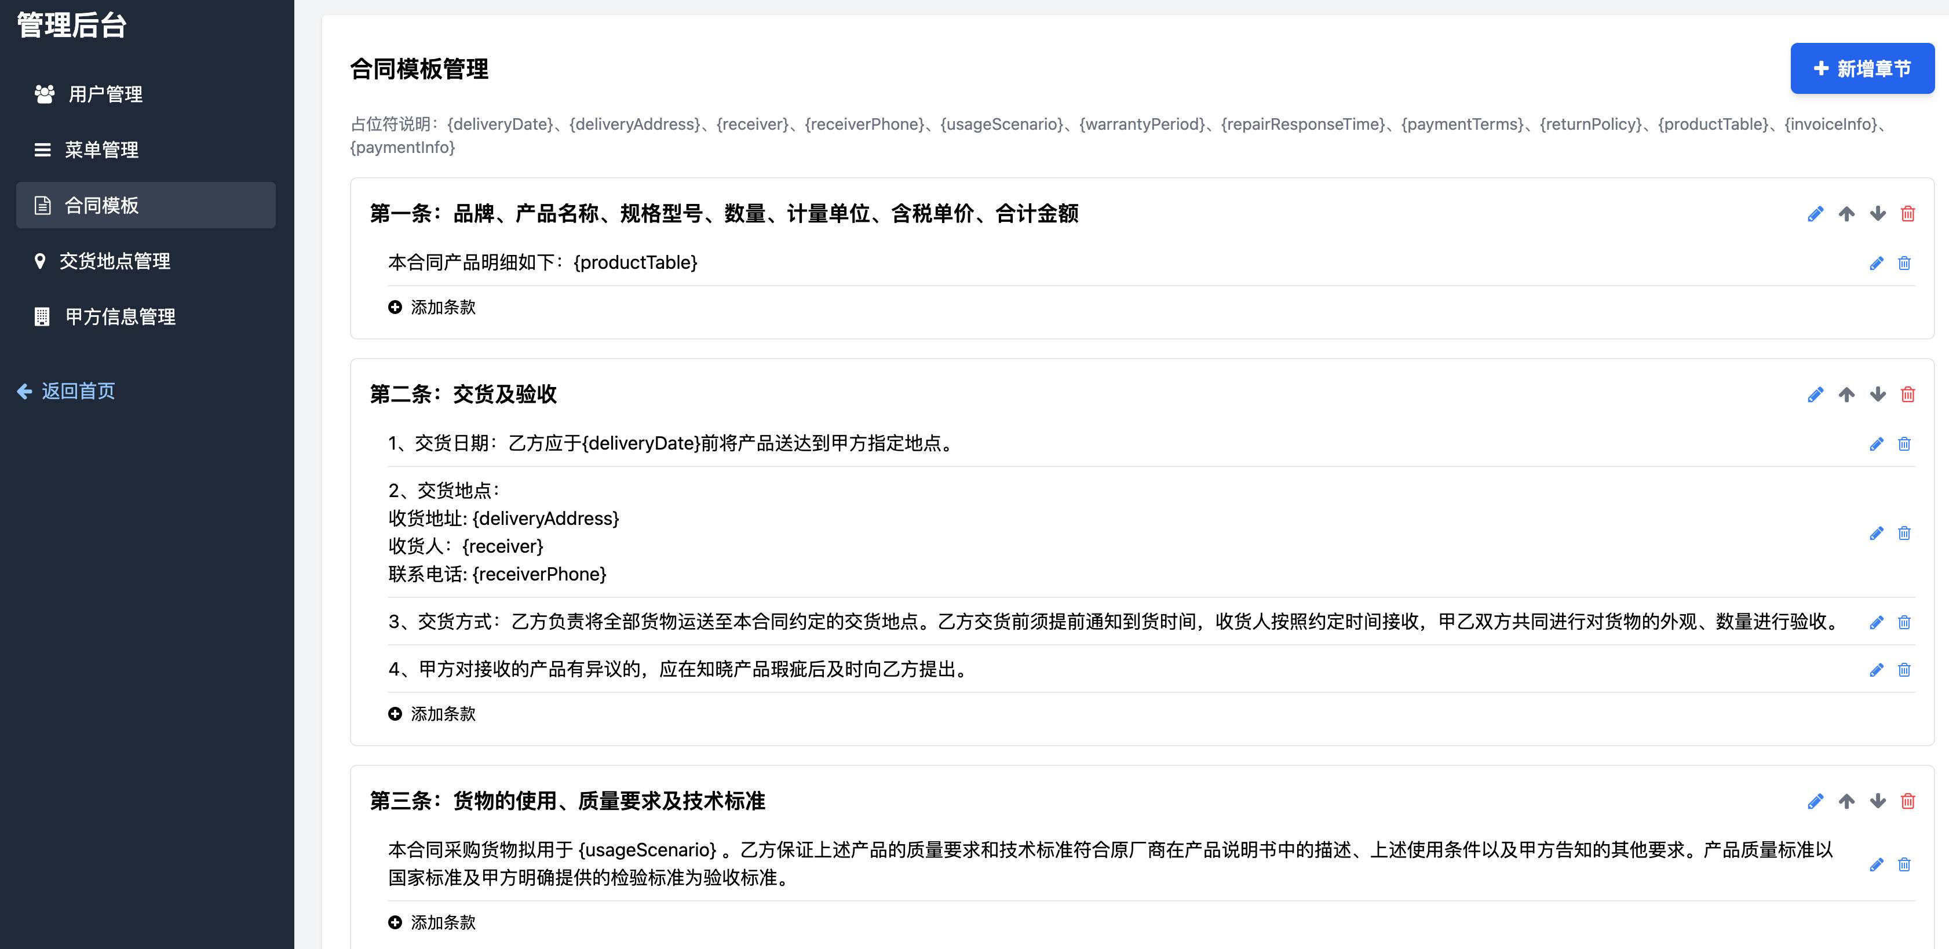Edit the 交货地点 clause pencil icon
Viewport: 1949px width, 949px height.
click(1877, 534)
